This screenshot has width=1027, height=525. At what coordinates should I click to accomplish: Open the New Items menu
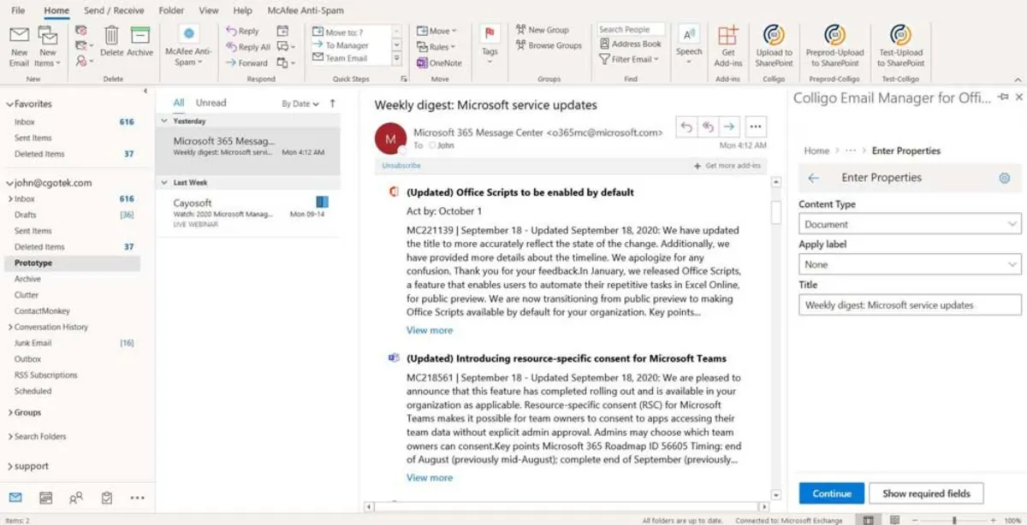click(x=47, y=46)
